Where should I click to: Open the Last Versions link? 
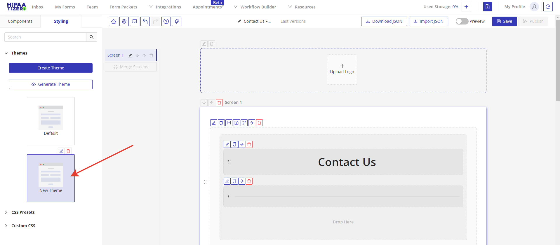293,21
